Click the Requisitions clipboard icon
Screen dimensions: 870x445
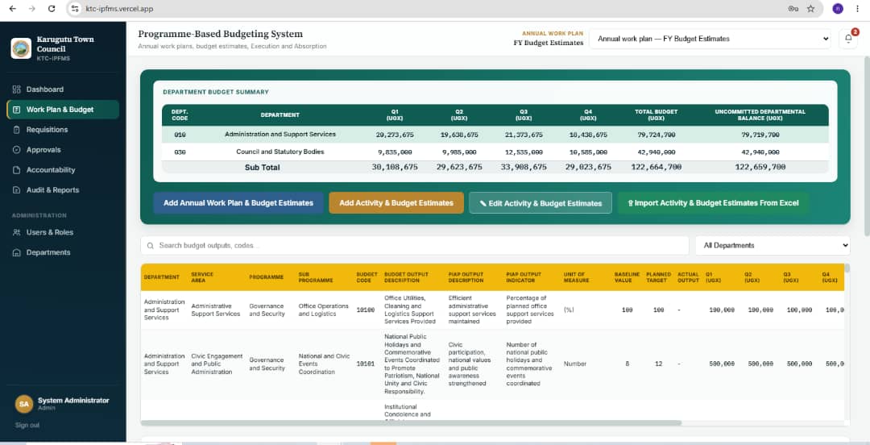[x=16, y=130]
